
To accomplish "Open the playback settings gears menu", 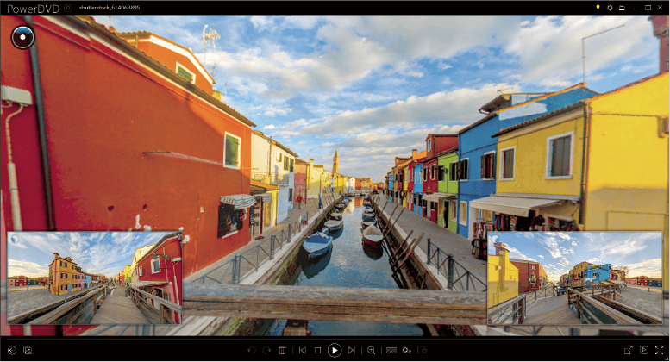I will coord(407,350).
